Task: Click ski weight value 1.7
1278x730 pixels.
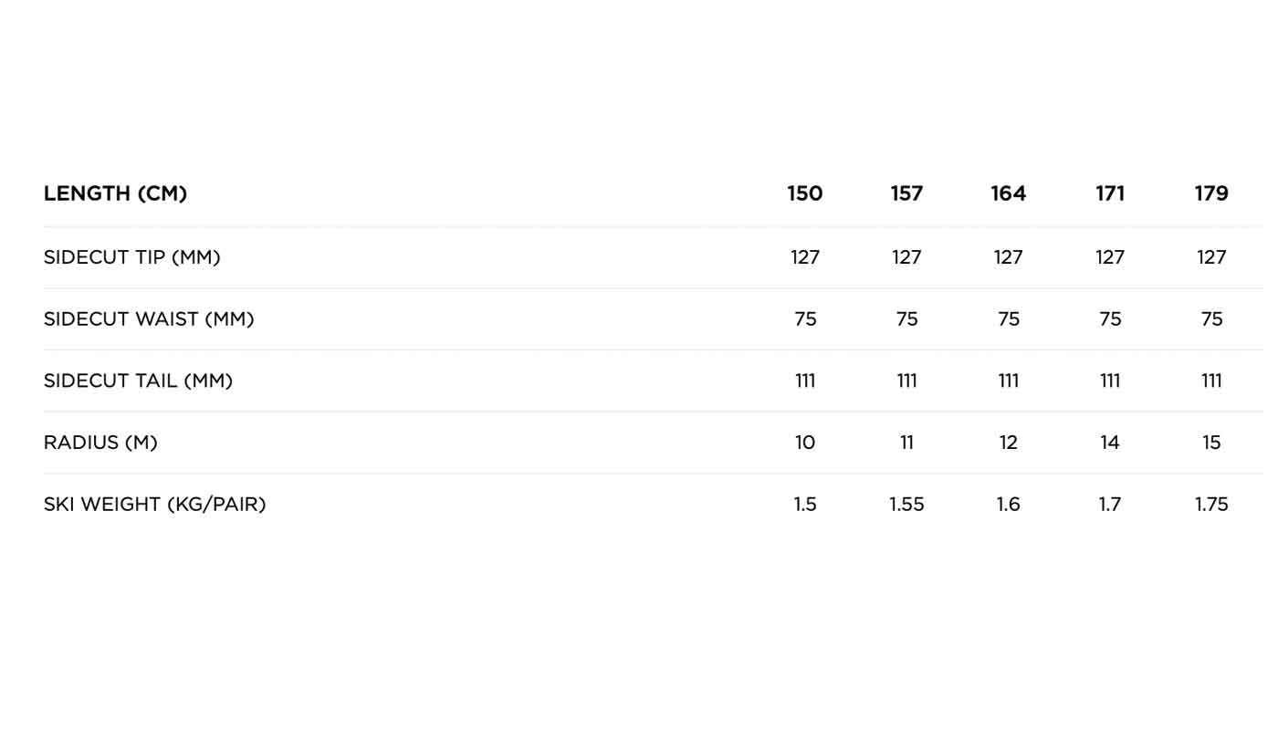Action: [x=1110, y=504]
